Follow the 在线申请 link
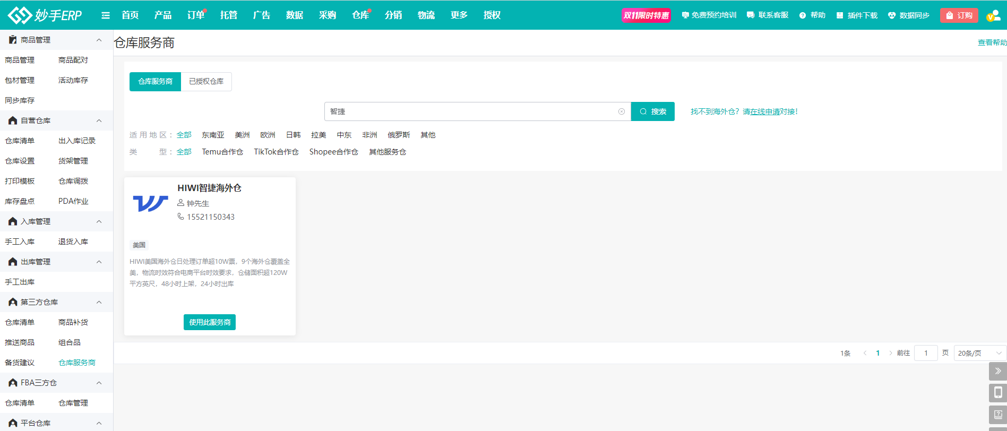Image resolution: width=1007 pixels, height=431 pixels. pos(764,111)
